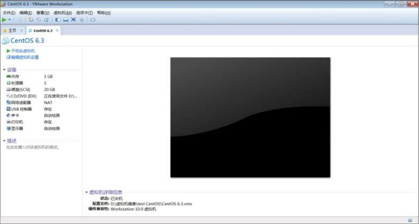Close the 主页 tab

(22, 31)
